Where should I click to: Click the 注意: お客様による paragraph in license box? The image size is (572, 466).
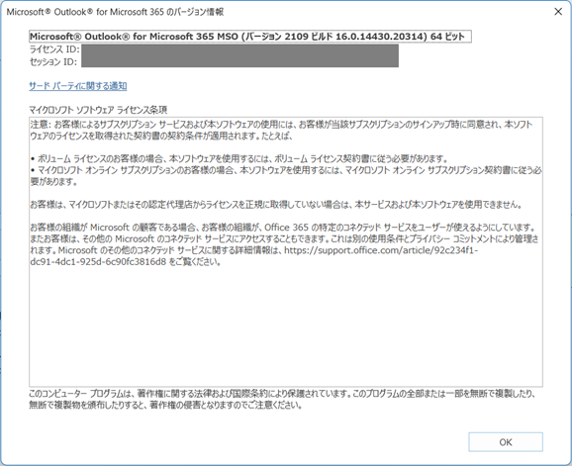click(x=282, y=131)
